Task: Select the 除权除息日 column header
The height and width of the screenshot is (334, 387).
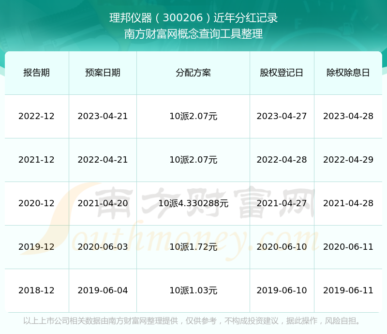Action: point(348,73)
